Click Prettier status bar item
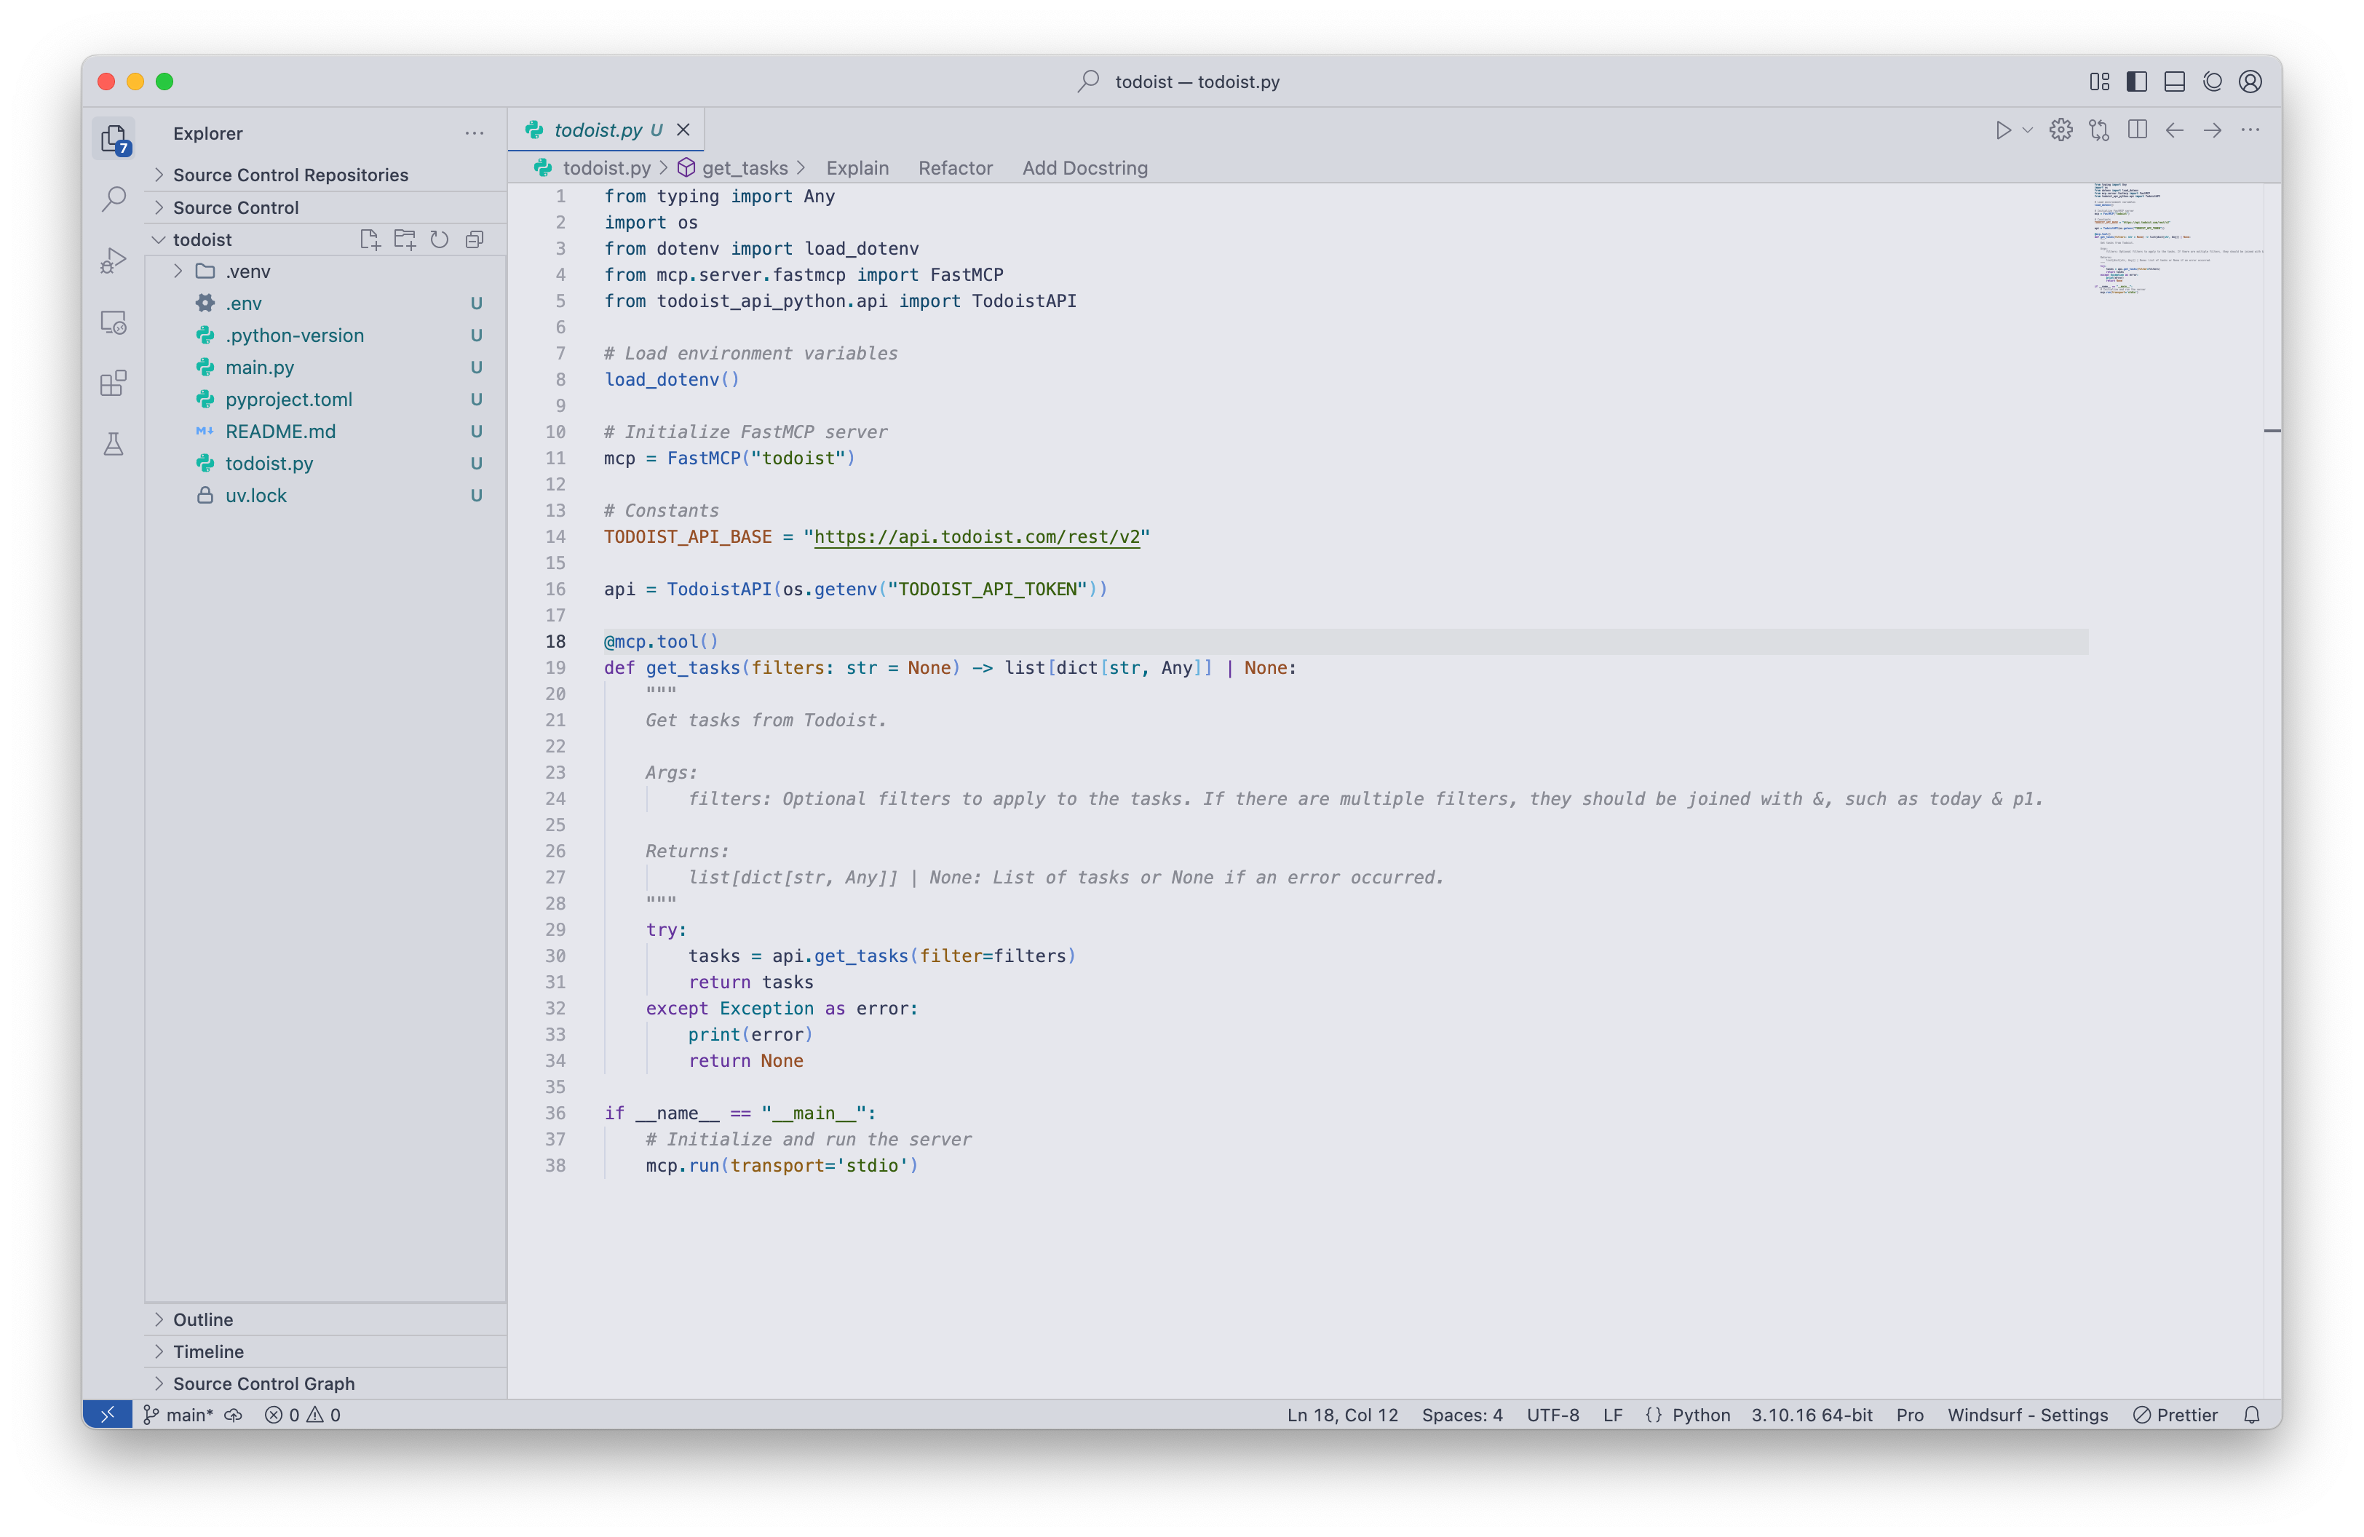 coord(2175,1415)
